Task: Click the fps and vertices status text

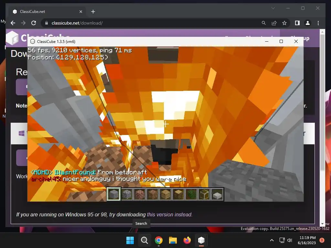Action: point(80,50)
